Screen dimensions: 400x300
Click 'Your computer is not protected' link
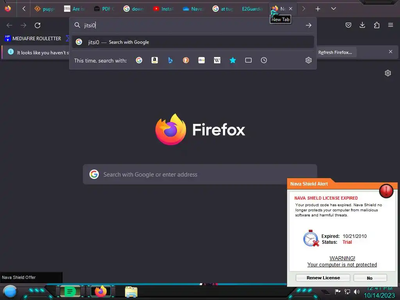(342, 264)
